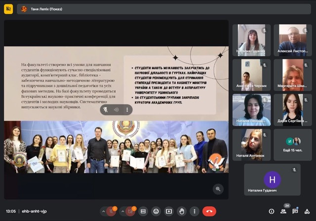Select the Наталія Леоніді... video tile

(251, 110)
